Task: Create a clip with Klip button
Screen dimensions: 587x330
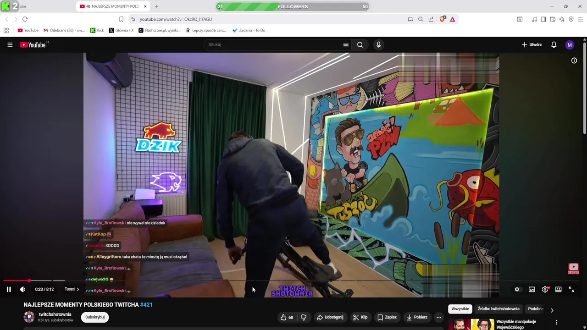Action: pyautogui.click(x=360, y=317)
